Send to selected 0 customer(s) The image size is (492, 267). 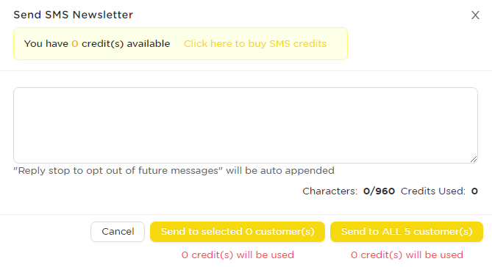238,232
